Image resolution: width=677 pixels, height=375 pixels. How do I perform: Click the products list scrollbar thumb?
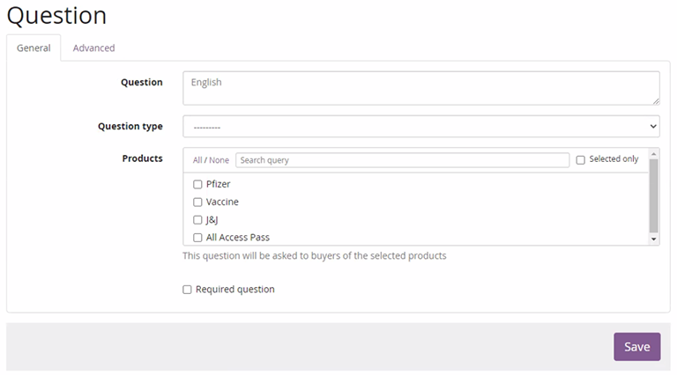(x=653, y=194)
